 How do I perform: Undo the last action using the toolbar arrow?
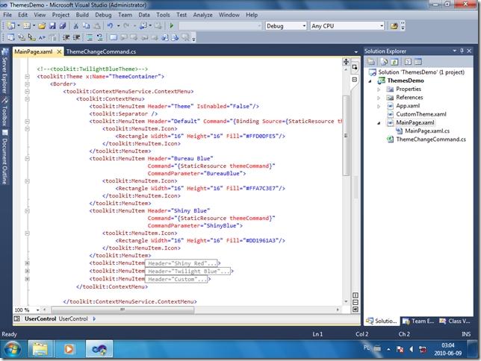click(x=110, y=26)
